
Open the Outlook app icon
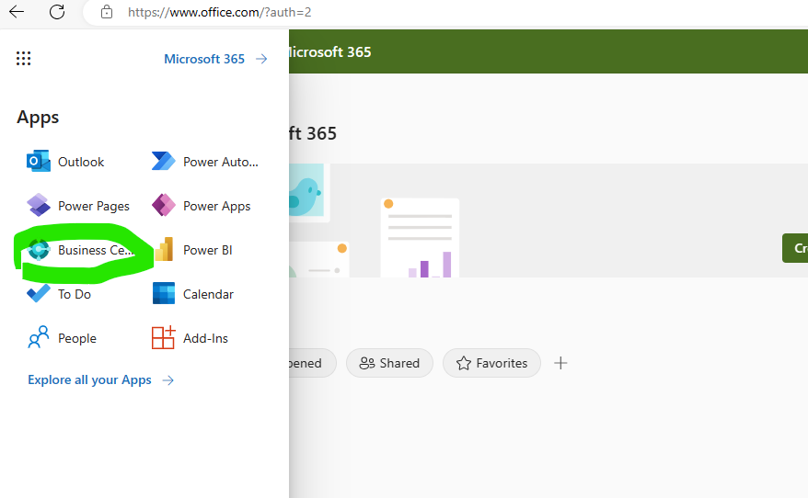tap(38, 162)
